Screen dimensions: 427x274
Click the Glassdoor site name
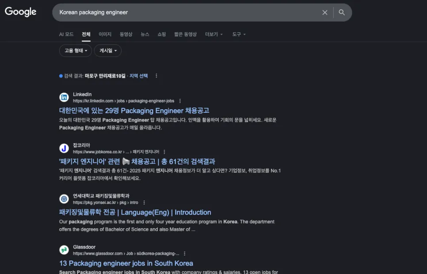point(84,247)
